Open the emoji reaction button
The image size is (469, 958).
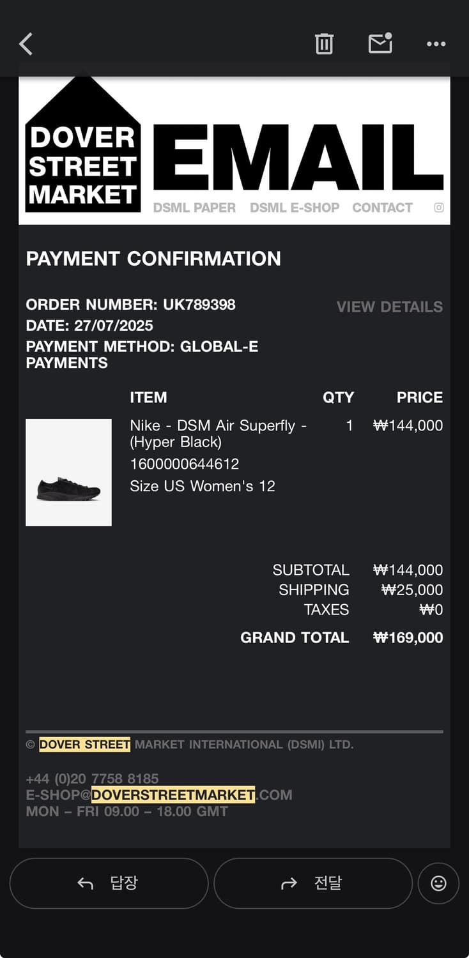click(438, 883)
